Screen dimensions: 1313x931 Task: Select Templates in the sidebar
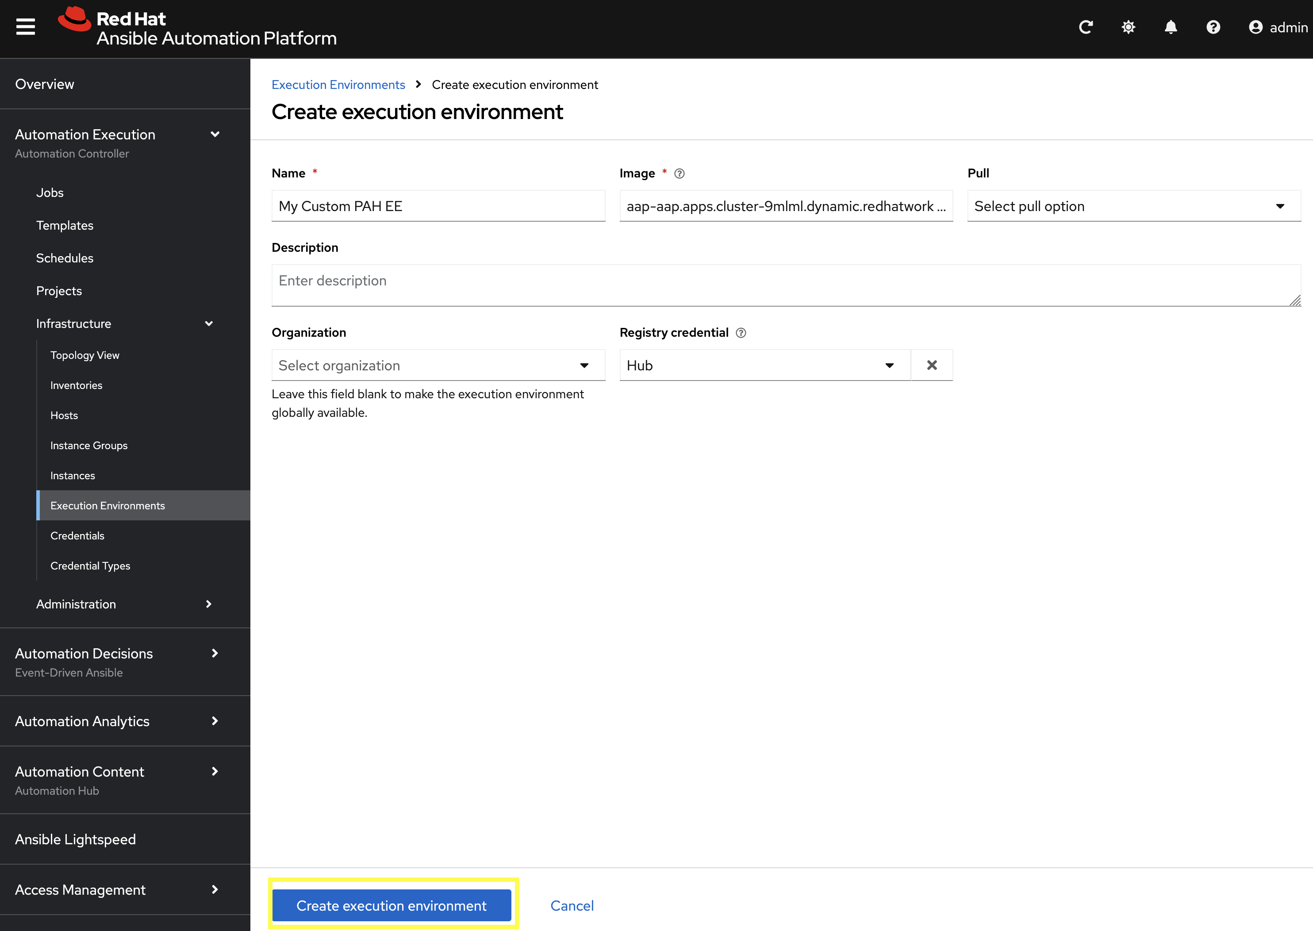65,225
